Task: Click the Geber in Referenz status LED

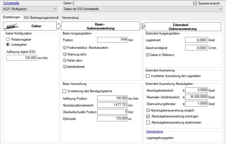Action: click(148, 55)
